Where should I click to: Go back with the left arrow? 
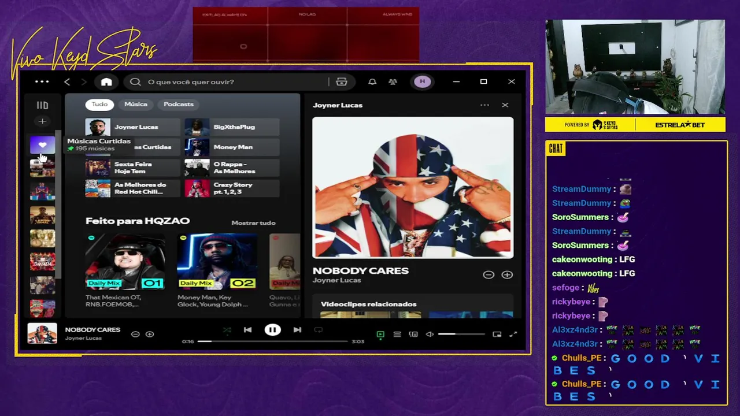(67, 82)
